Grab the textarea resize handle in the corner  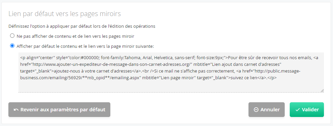point(322,91)
